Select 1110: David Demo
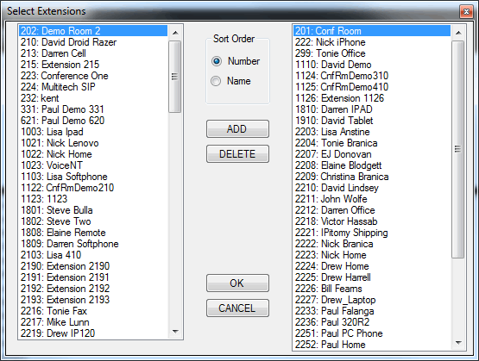The image size is (479, 361). (x=372, y=65)
